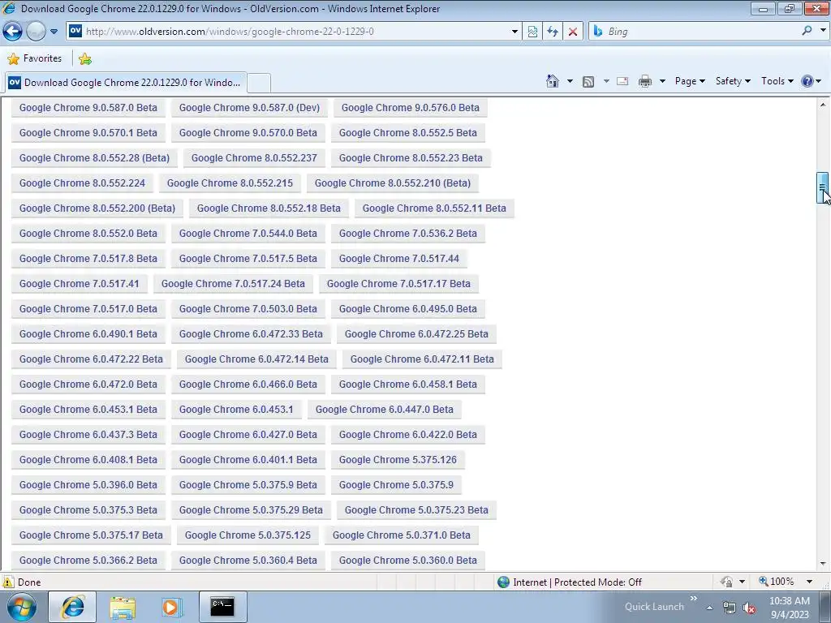This screenshot has width=831, height=623.
Task: Open Windows Media Player taskbar icon
Action: coord(171,607)
